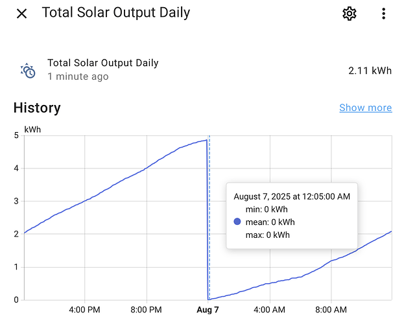Click the 8:00 PM time axis label

point(146,310)
